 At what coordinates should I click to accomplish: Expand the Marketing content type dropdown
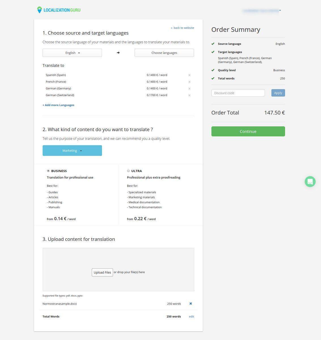(x=72, y=150)
